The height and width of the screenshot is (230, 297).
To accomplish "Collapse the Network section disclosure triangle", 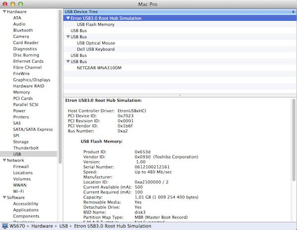I will coord(3,160).
